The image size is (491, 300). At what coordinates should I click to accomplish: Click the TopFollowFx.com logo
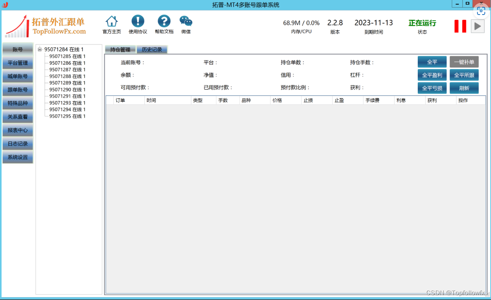click(x=46, y=27)
